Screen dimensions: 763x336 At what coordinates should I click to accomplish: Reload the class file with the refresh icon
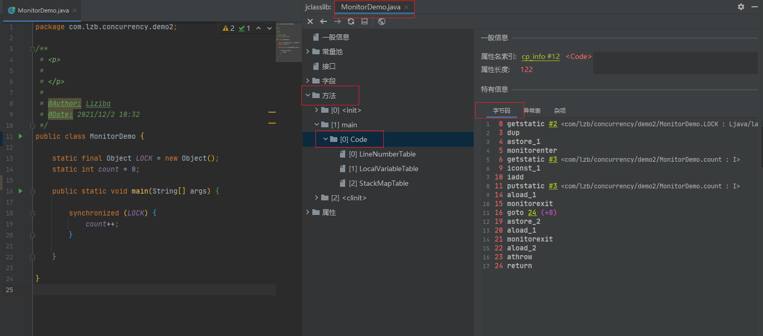point(351,21)
